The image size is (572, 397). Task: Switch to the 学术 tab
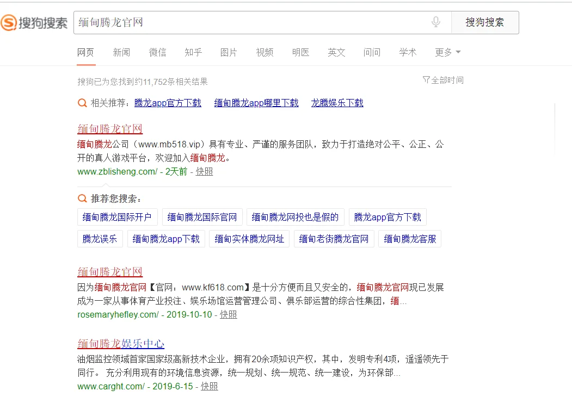click(408, 53)
